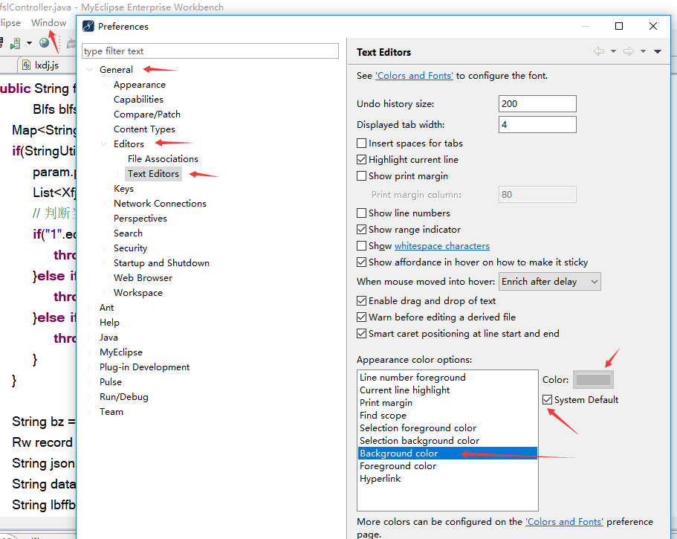This screenshot has width=677, height=539.
Task: Click the Displayed tab width field
Action: click(537, 124)
